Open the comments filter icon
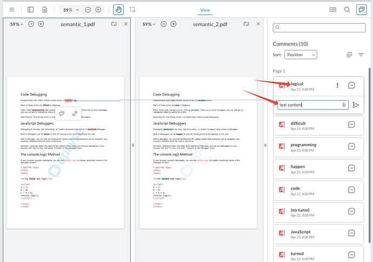The width and height of the screenshot is (373, 262). click(x=361, y=55)
